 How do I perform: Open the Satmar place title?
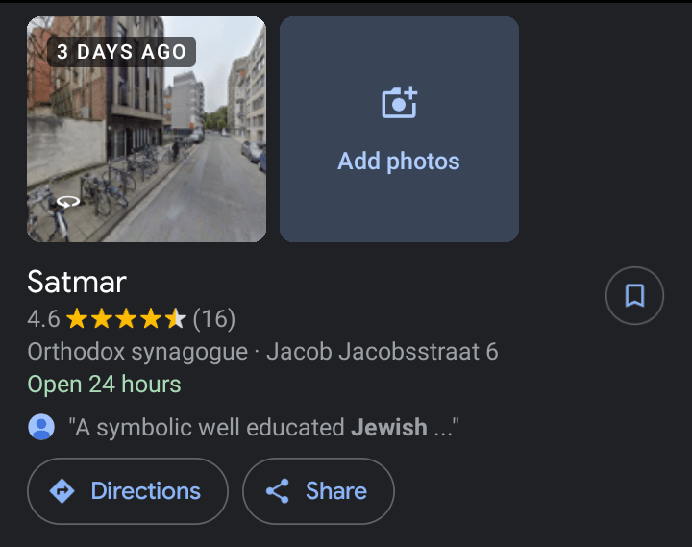click(77, 282)
